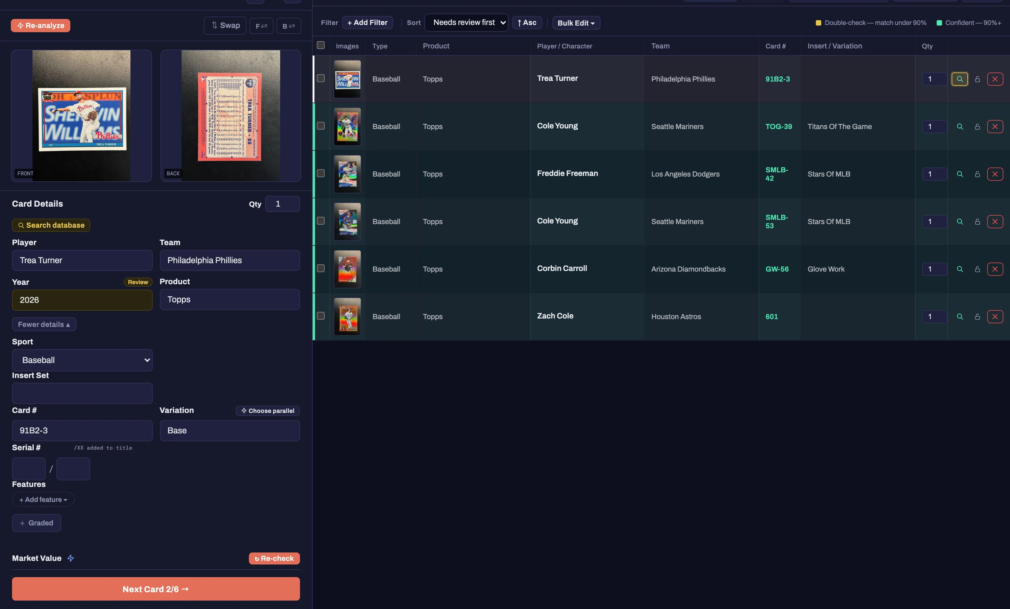Click Qty field in Freddie Freeman row
Screen dimensions: 1010x609
pyautogui.click(x=935, y=174)
